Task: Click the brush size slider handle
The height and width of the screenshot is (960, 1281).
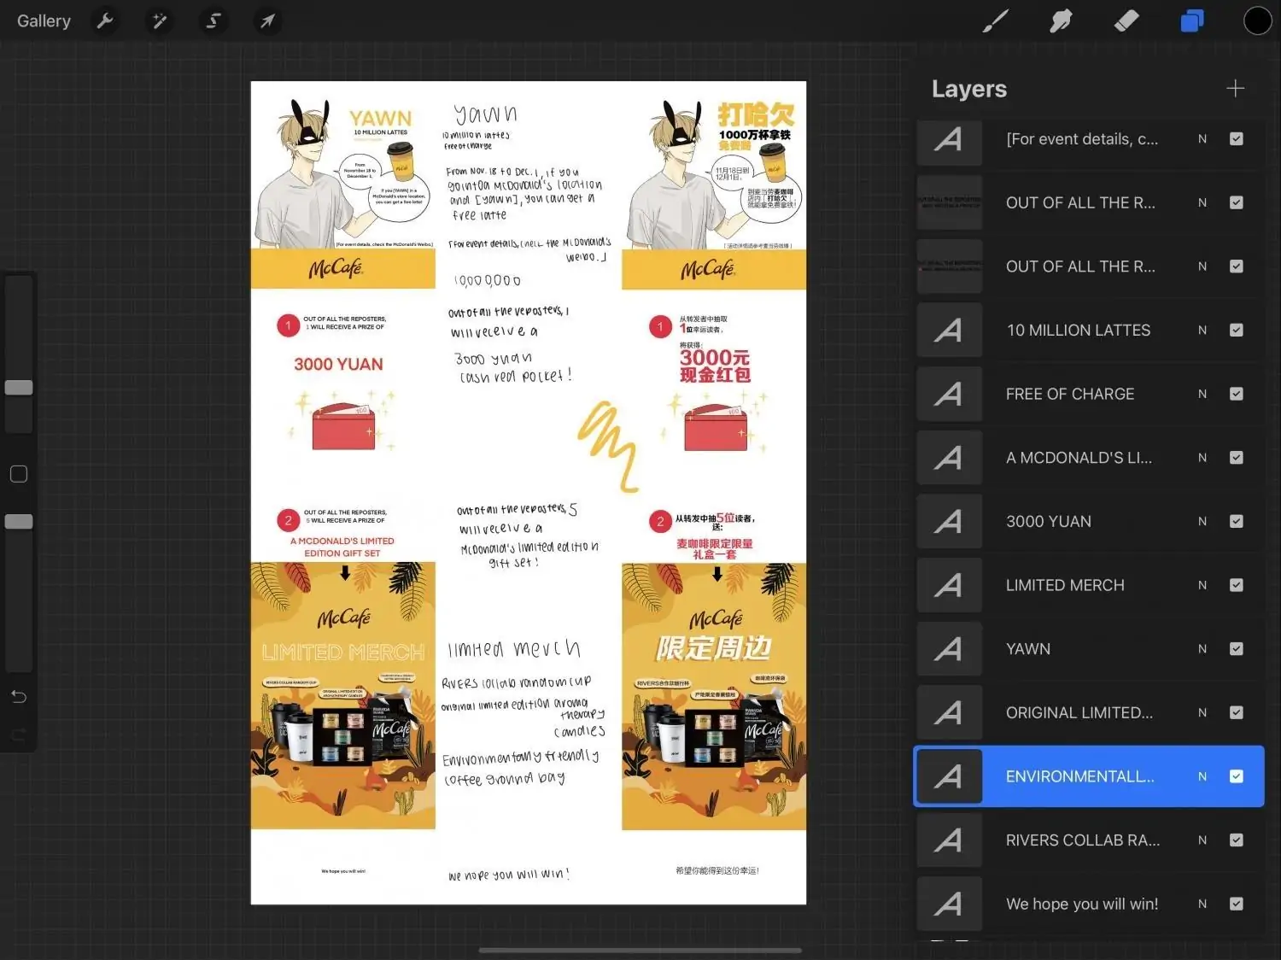Action: 19,387
